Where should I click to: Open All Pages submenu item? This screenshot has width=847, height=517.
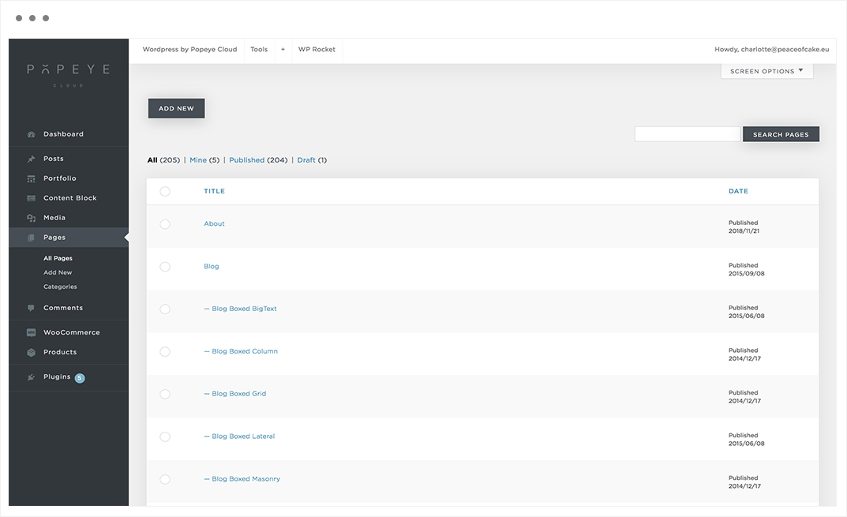coord(58,258)
